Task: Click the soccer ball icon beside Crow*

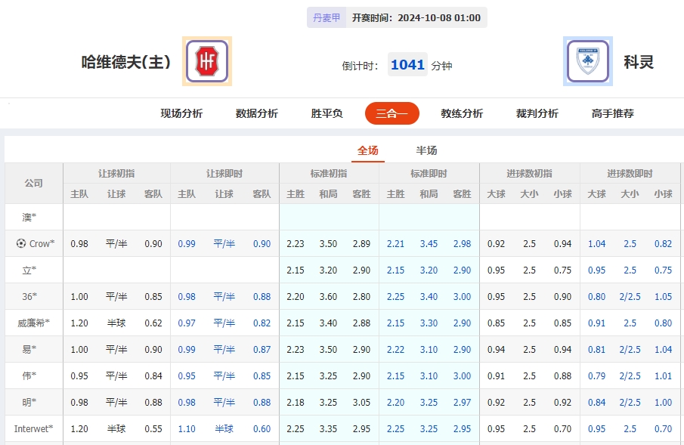Action: 23,243
